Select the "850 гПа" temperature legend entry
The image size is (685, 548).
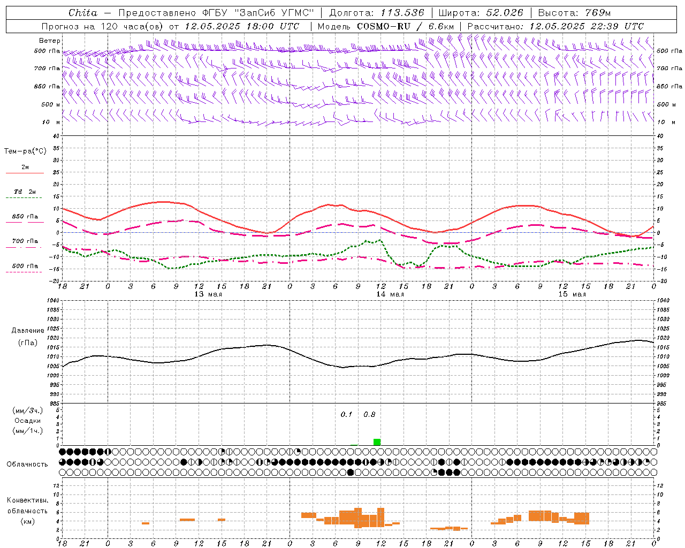(x=25, y=217)
